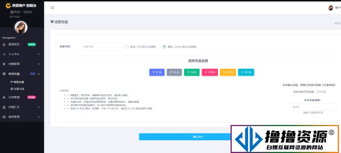
Task: Click the control panel logo icon
Action: click(x=8, y=6)
